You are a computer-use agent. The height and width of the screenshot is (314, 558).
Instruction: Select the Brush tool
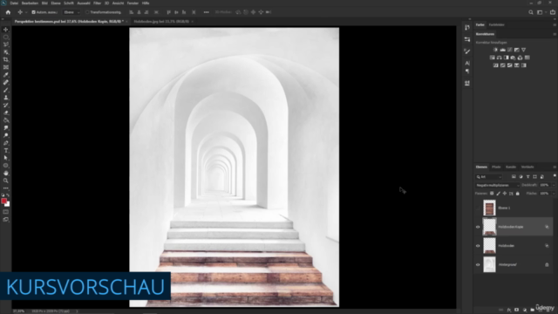coord(6,90)
